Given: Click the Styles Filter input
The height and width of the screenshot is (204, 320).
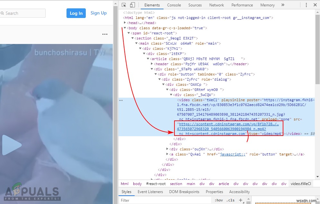Looking at the screenshot, I should tap(165, 200).
